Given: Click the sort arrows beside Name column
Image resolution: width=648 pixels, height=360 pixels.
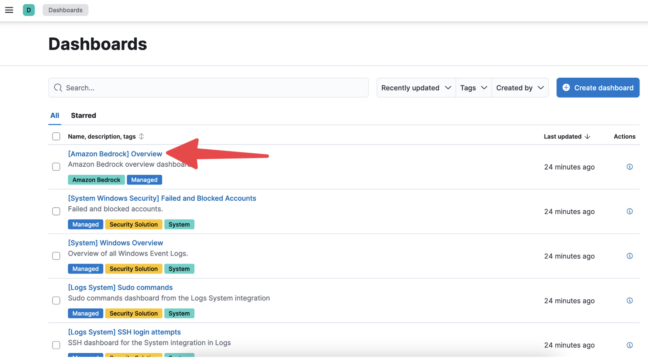Looking at the screenshot, I should [141, 136].
